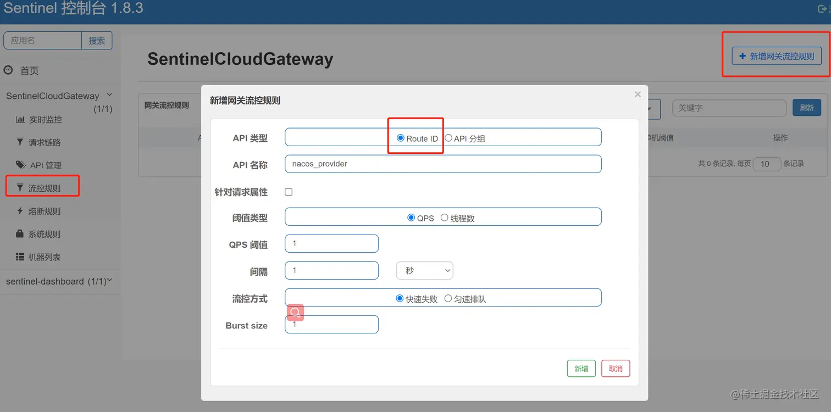Open 系统规则 menu item
The image size is (831, 412).
click(45, 234)
